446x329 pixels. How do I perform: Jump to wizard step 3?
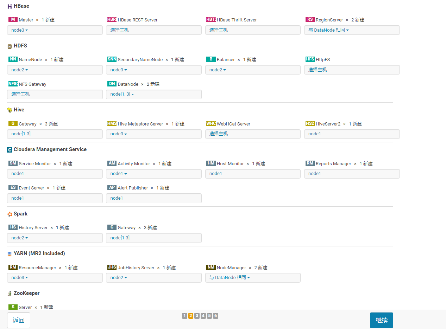click(197, 316)
